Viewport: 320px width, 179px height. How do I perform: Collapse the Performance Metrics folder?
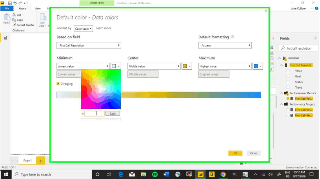pyautogui.click(x=281, y=93)
